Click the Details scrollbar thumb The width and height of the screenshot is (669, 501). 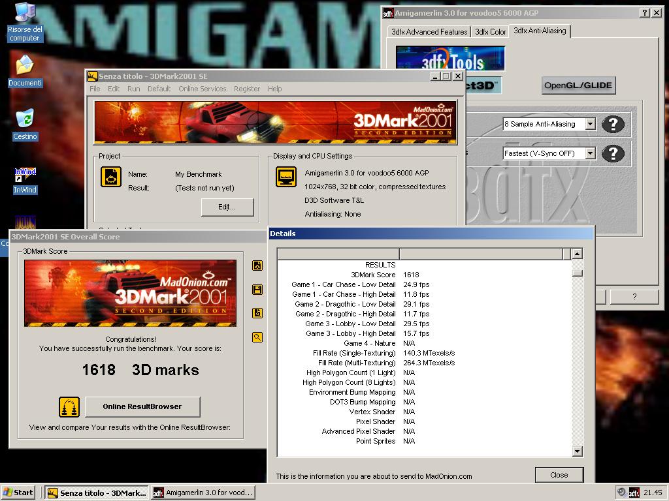tap(578, 273)
